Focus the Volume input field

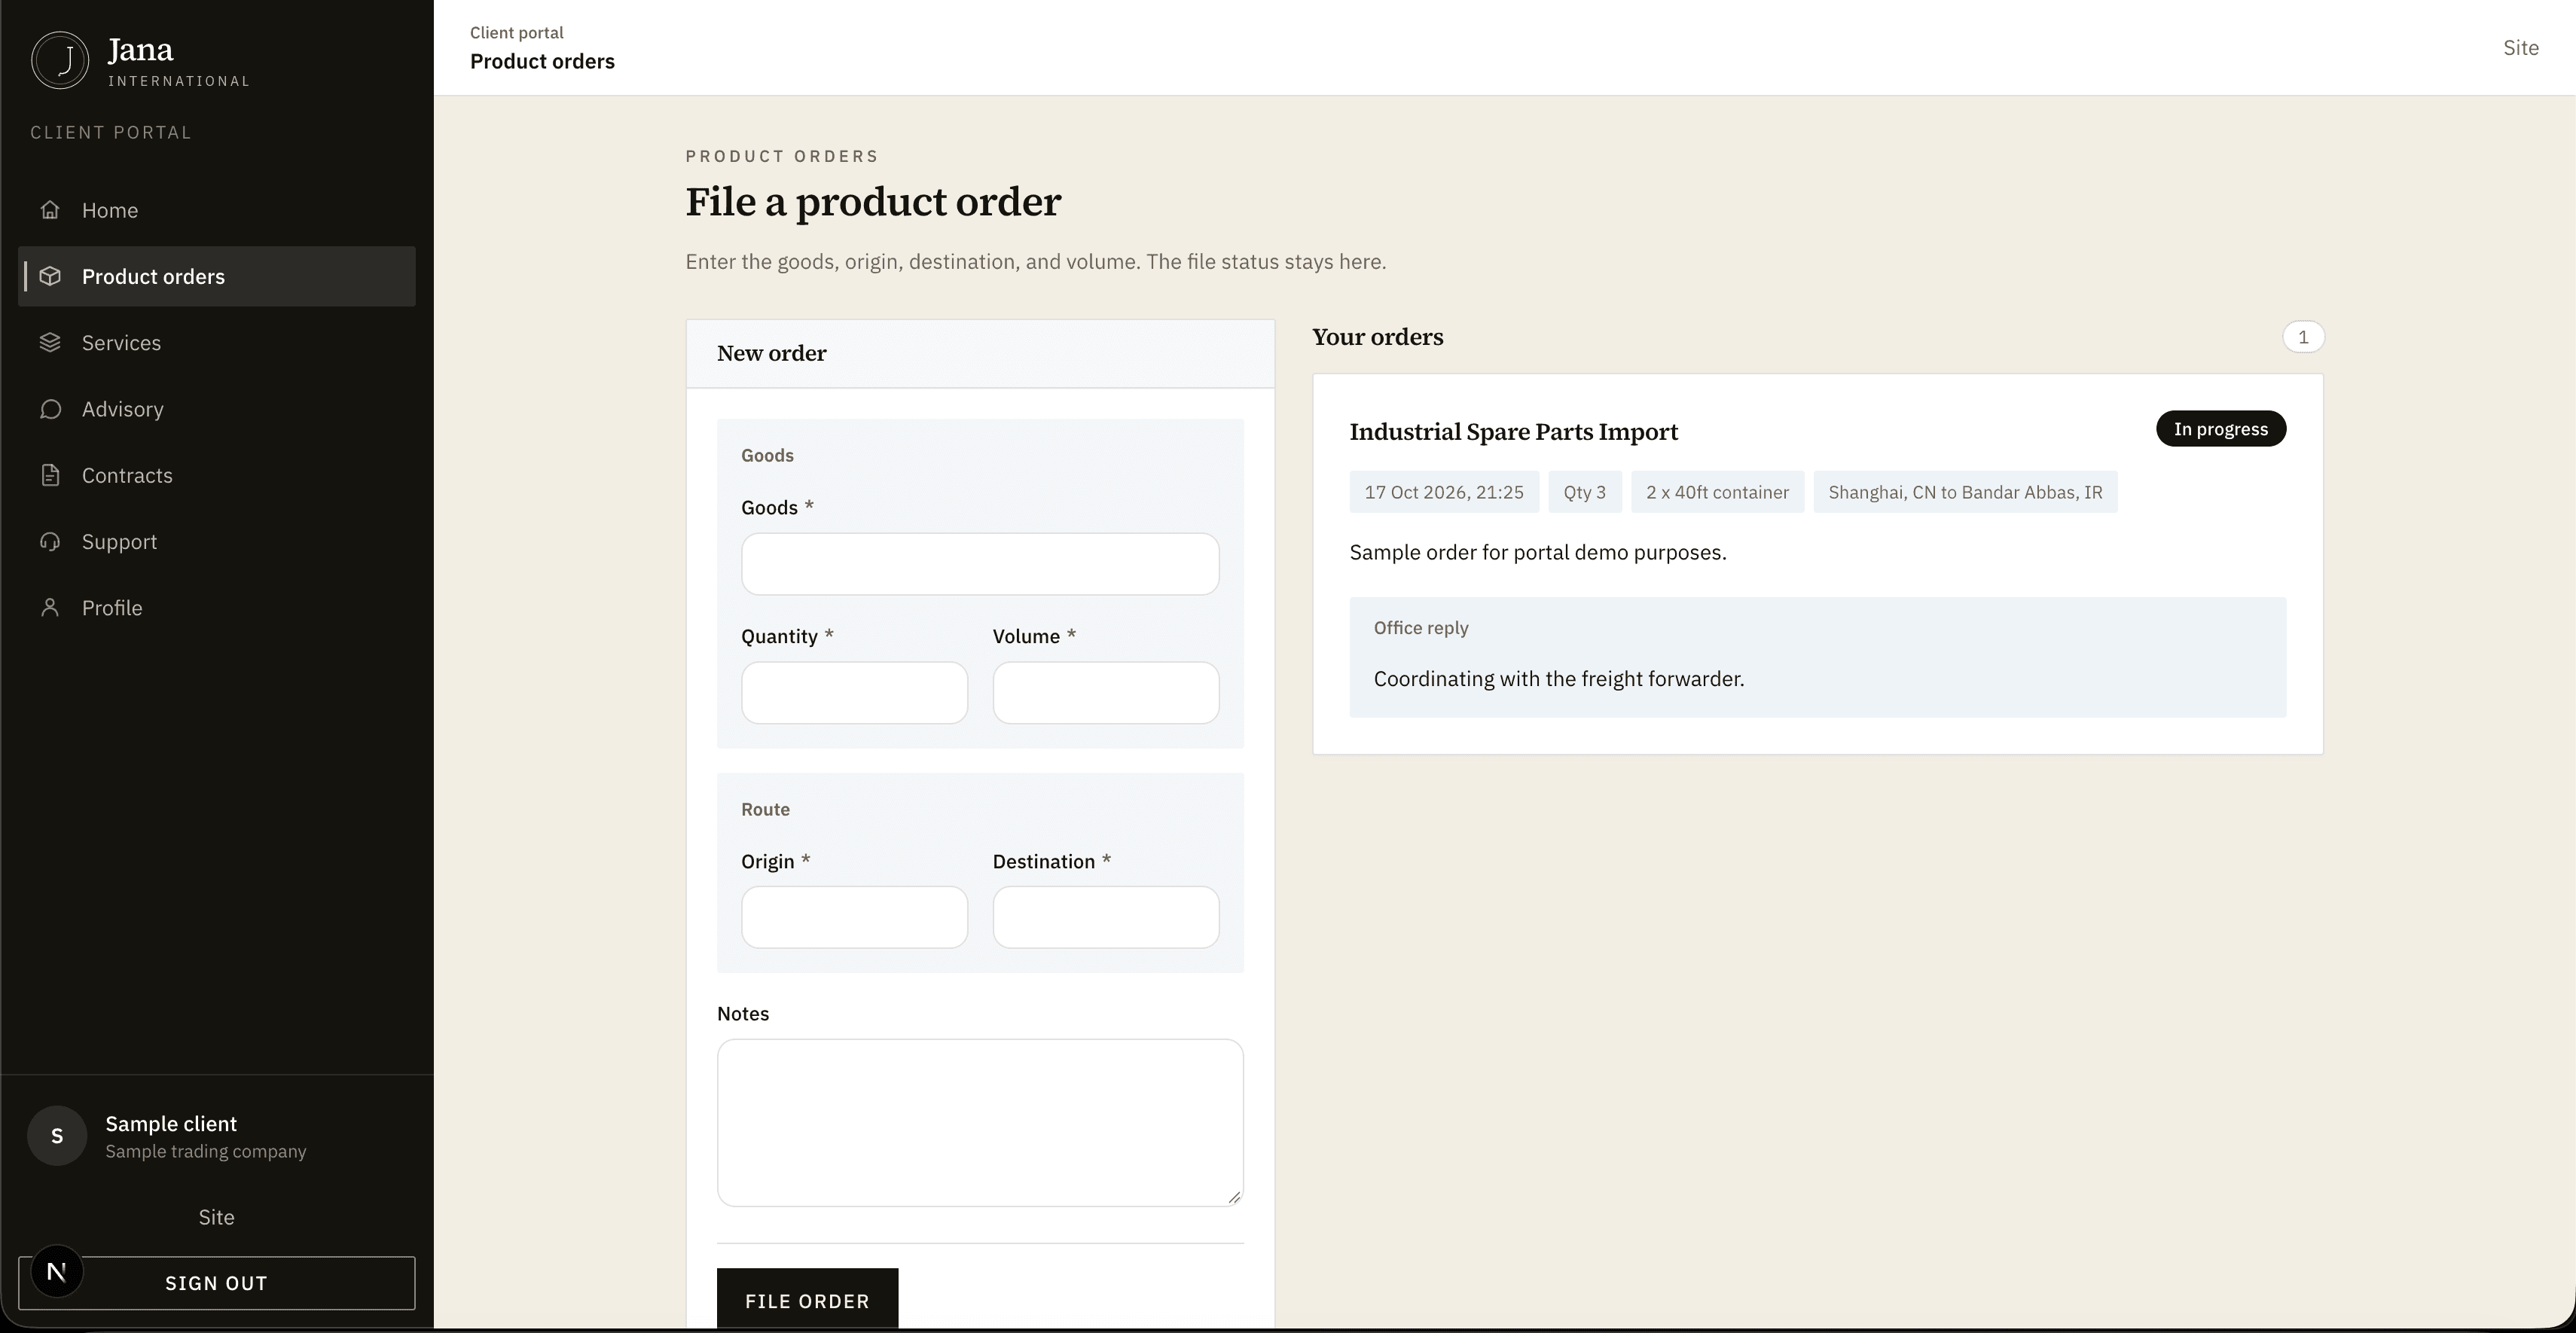1106,692
